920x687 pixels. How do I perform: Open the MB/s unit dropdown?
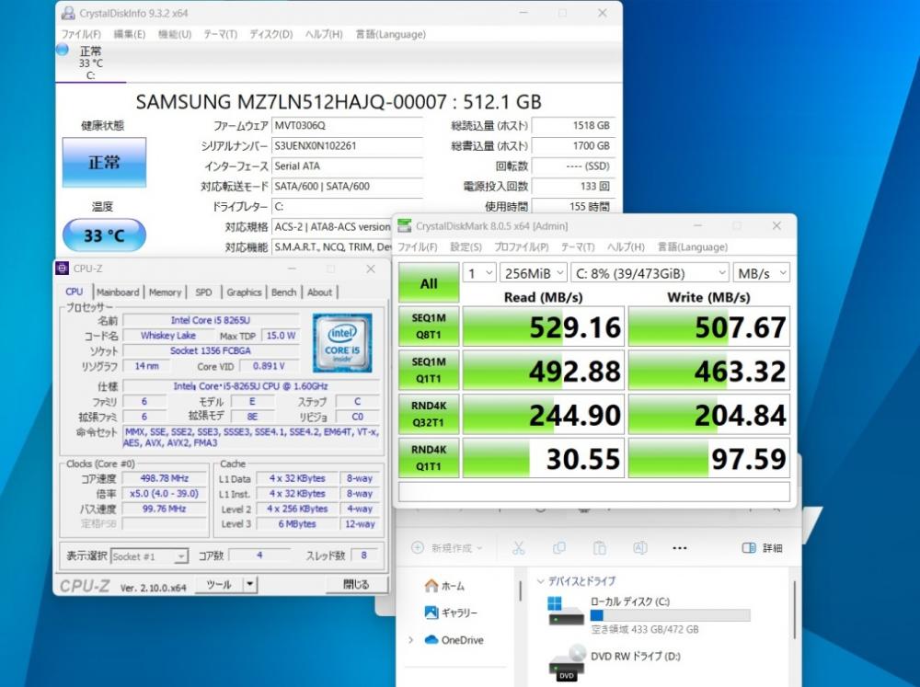(761, 273)
